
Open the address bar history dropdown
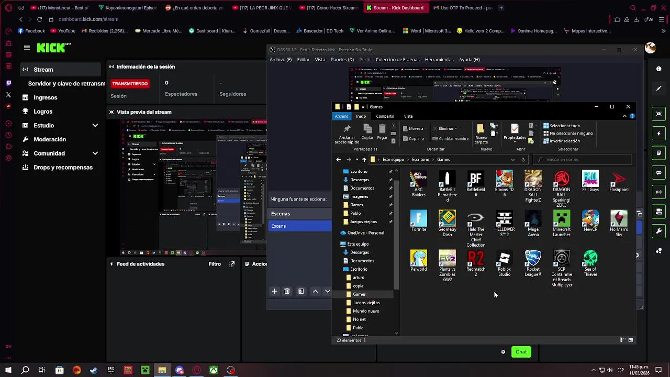pos(512,160)
